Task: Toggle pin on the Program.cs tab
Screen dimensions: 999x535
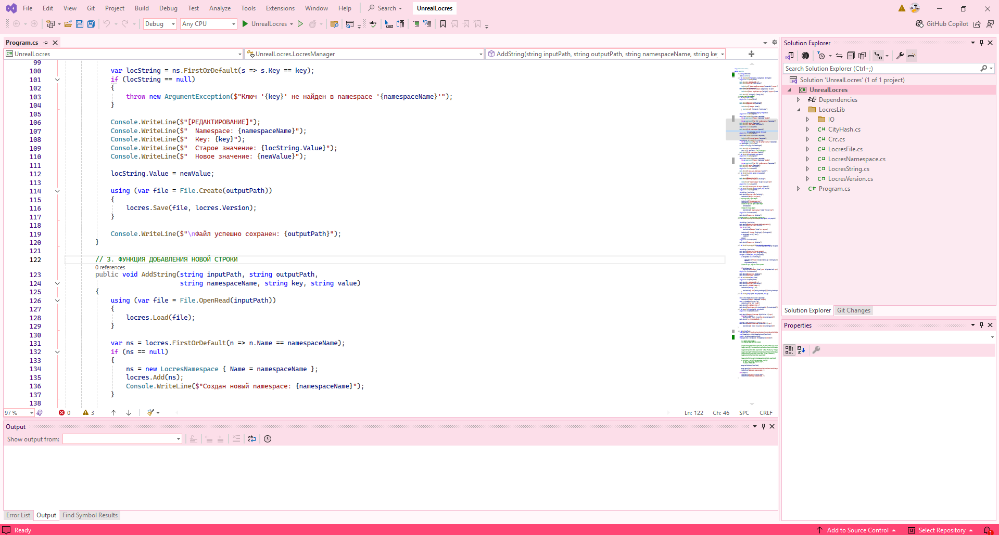Action: click(45, 43)
